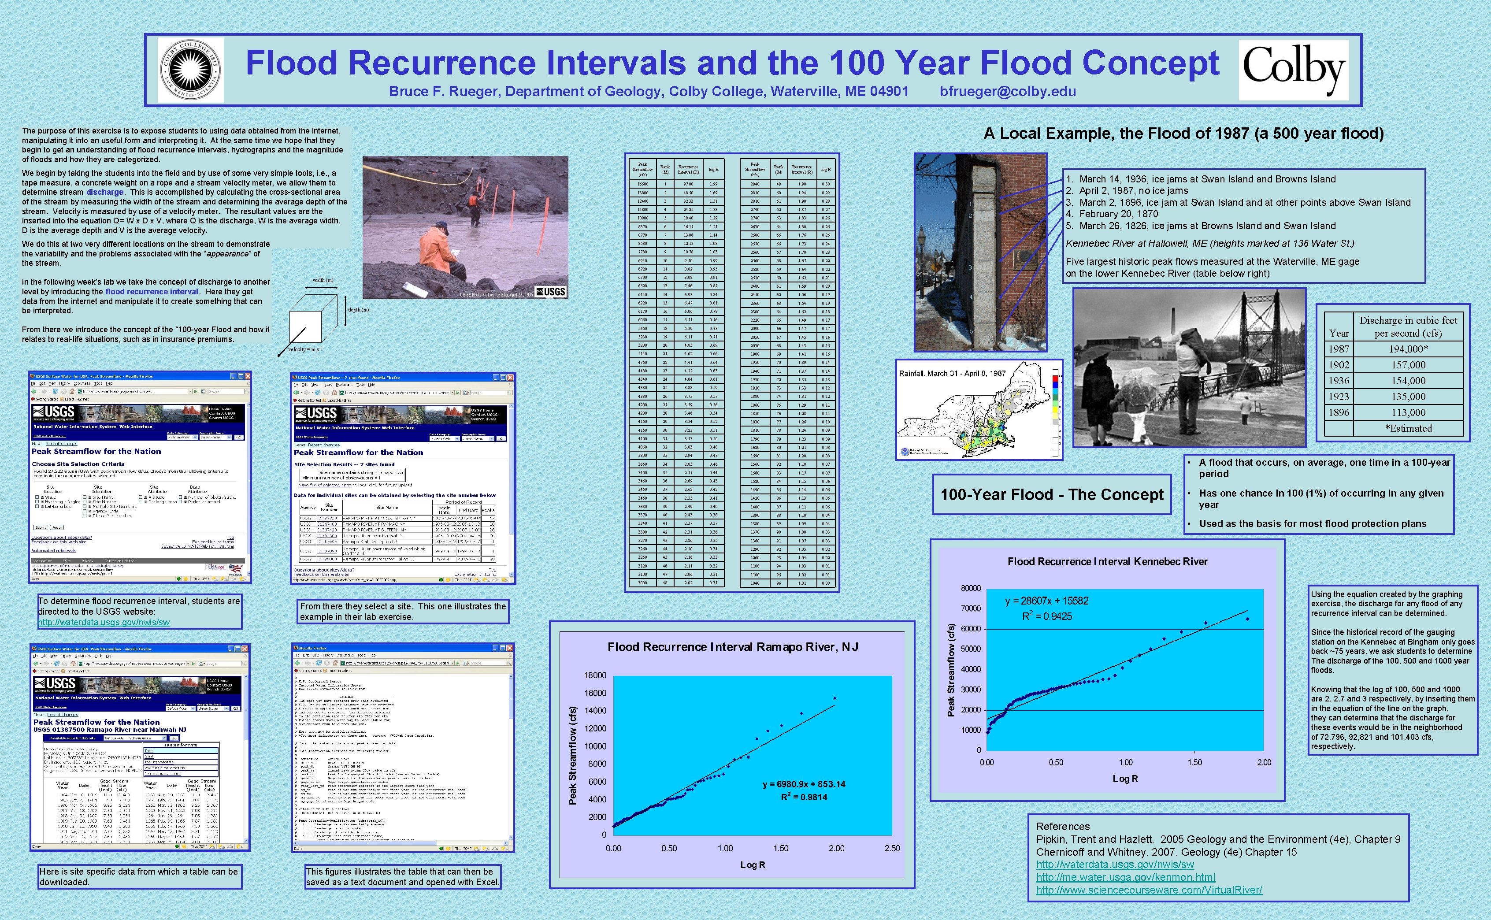Open History menu in plain-text Mozilla Firefox window
This screenshot has height=920, width=1491.
pyautogui.click(x=328, y=655)
